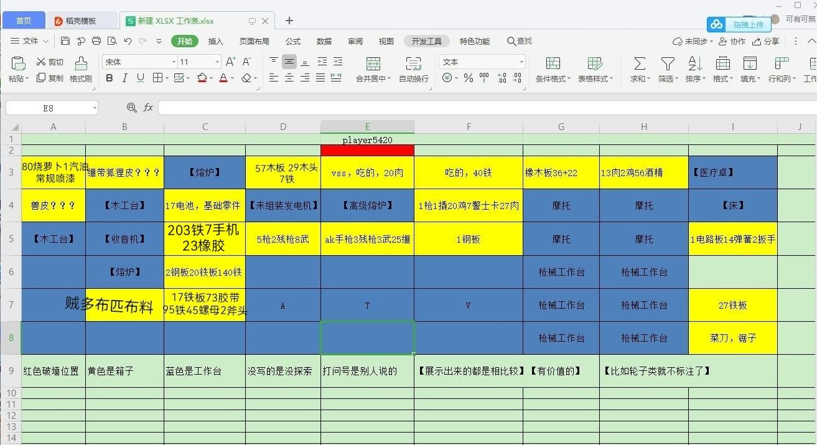The width and height of the screenshot is (817, 445).
Task: Open the 插入 Insert tab
Action: (x=215, y=41)
